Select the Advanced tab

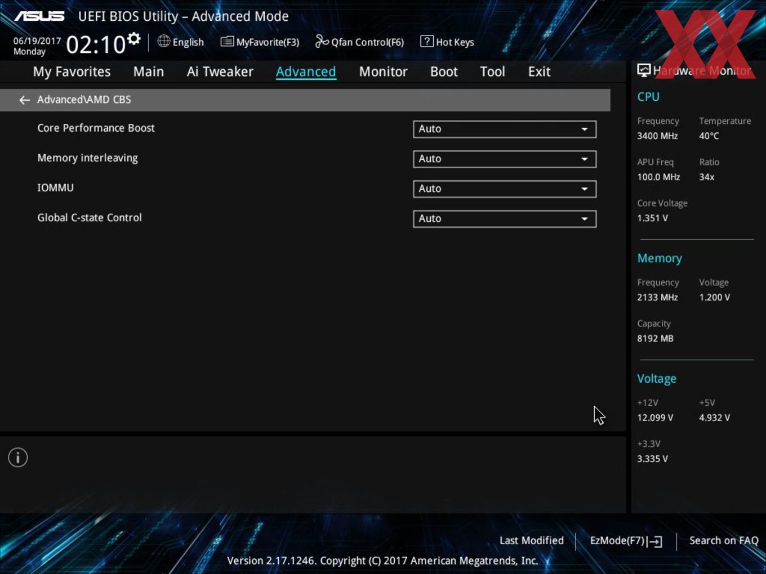pos(306,71)
